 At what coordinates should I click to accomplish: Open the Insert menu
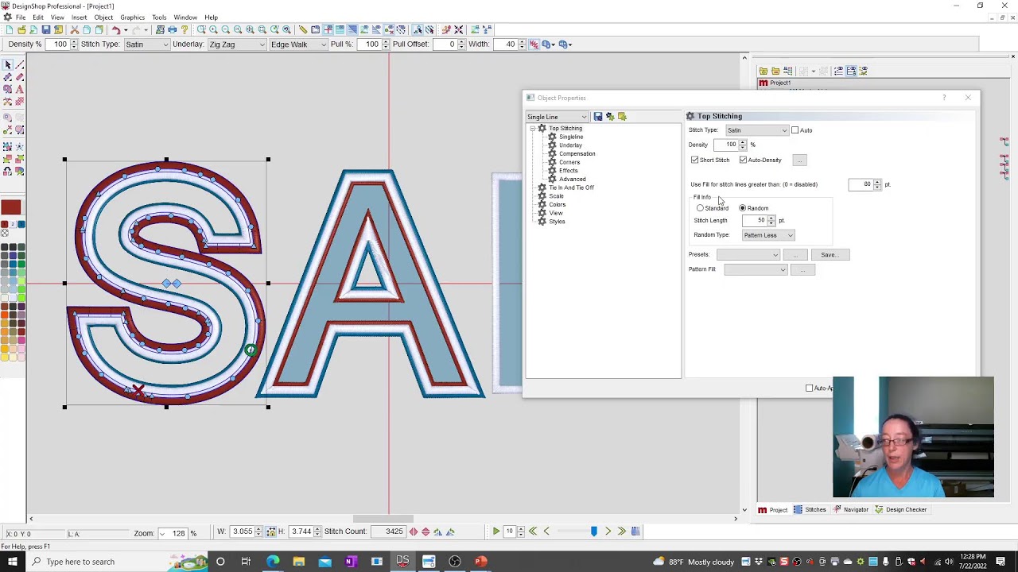point(79,17)
